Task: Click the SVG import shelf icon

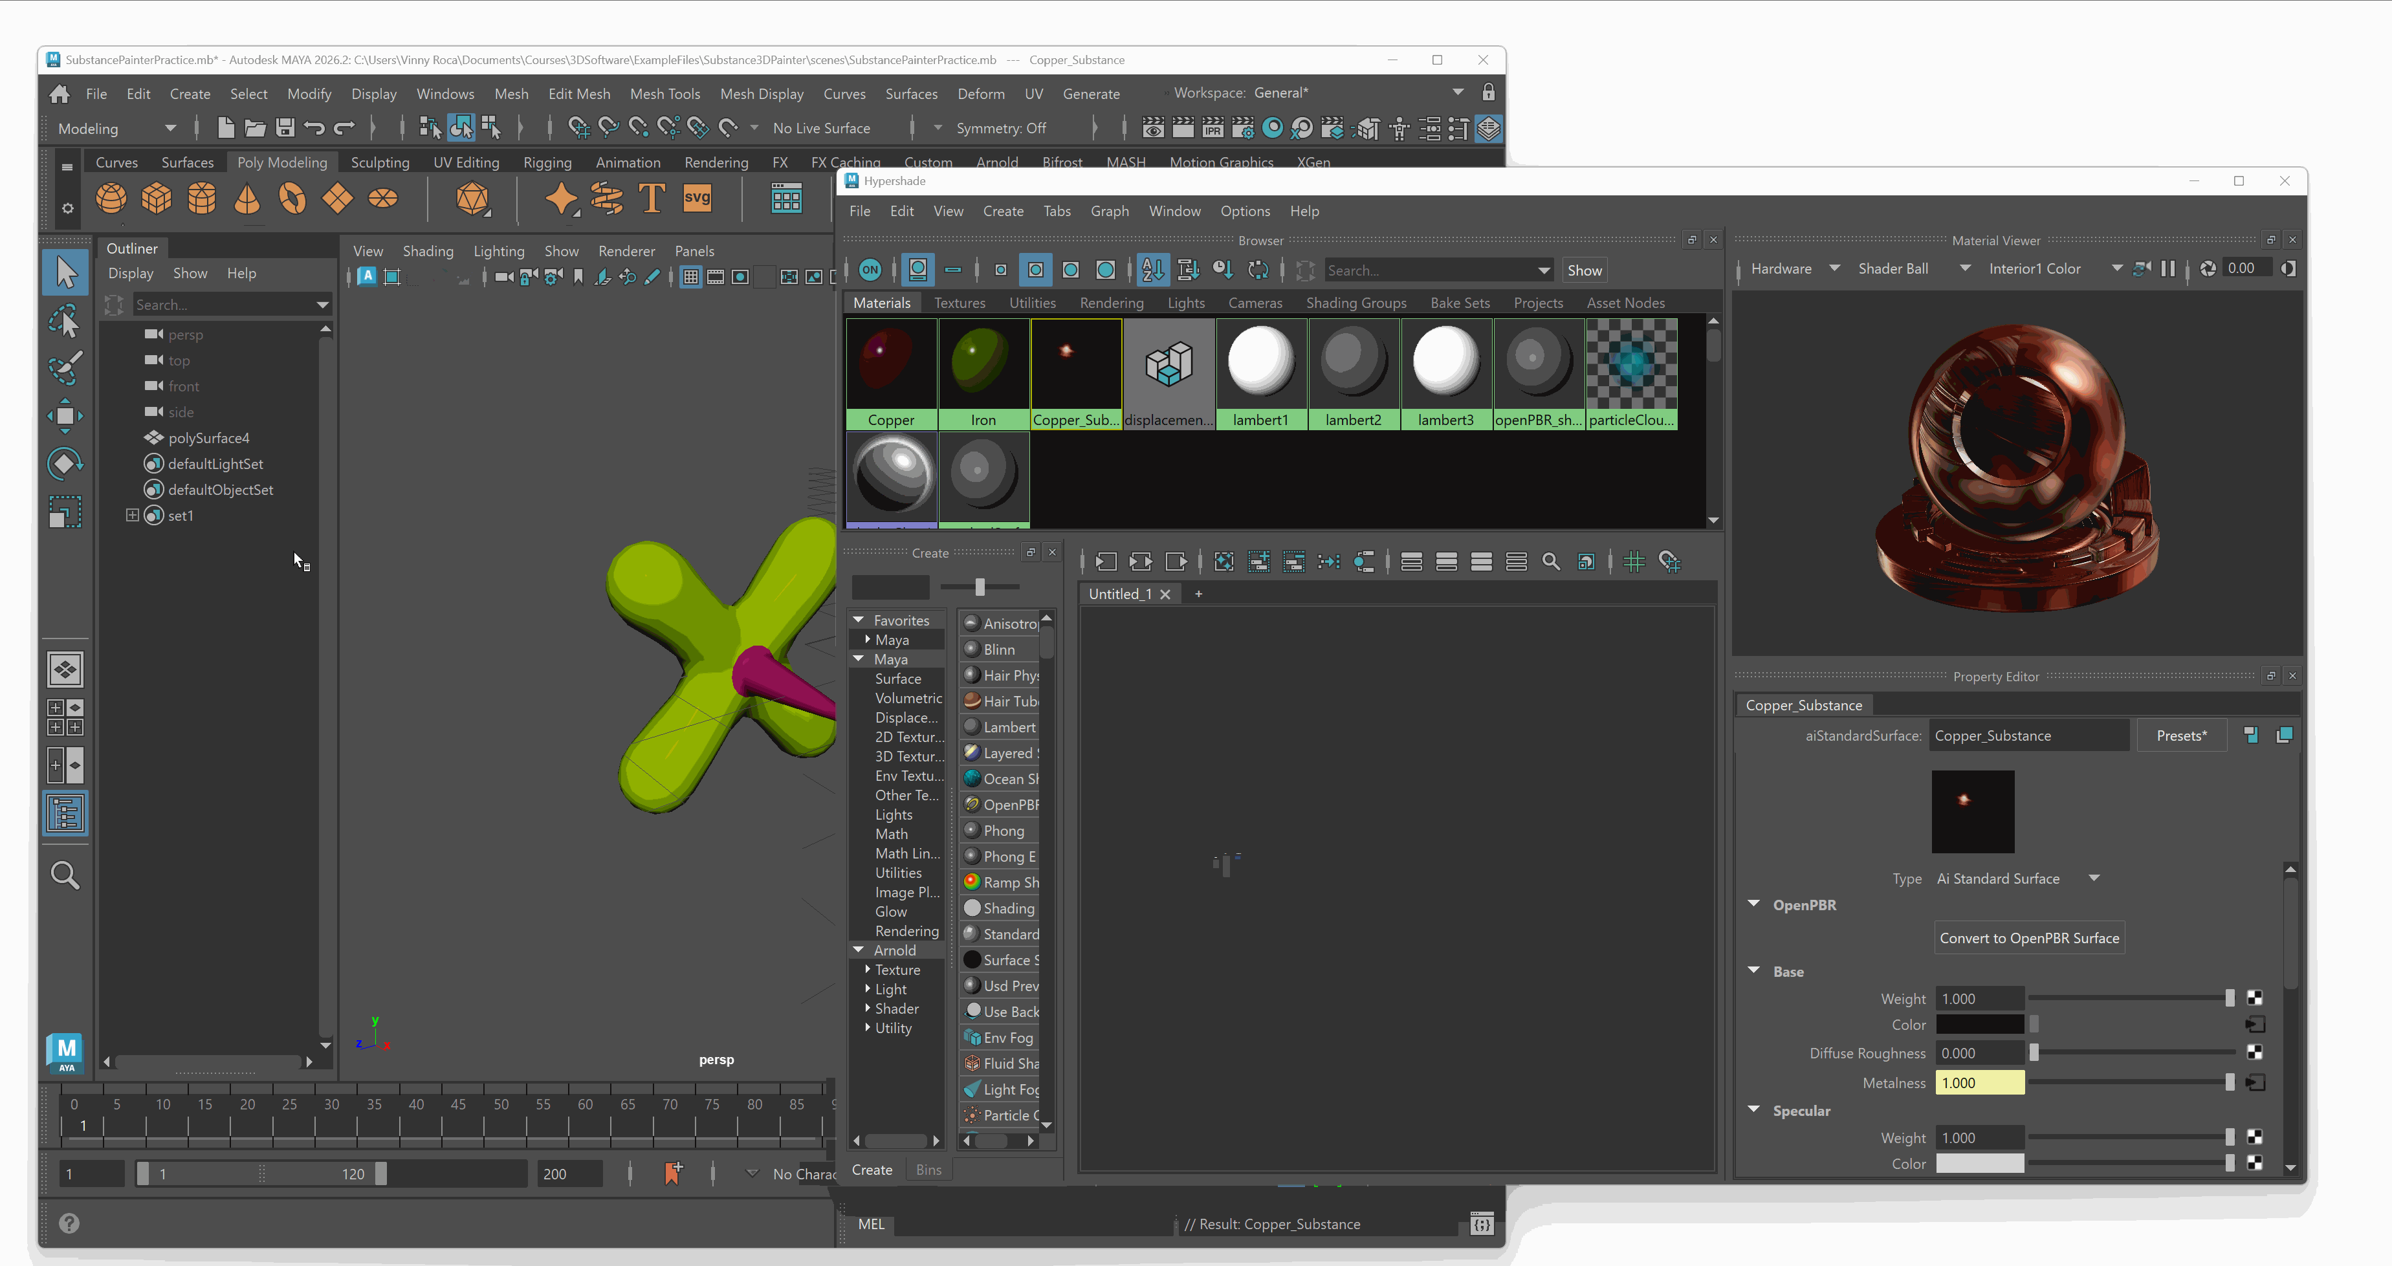Action: (696, 199)
